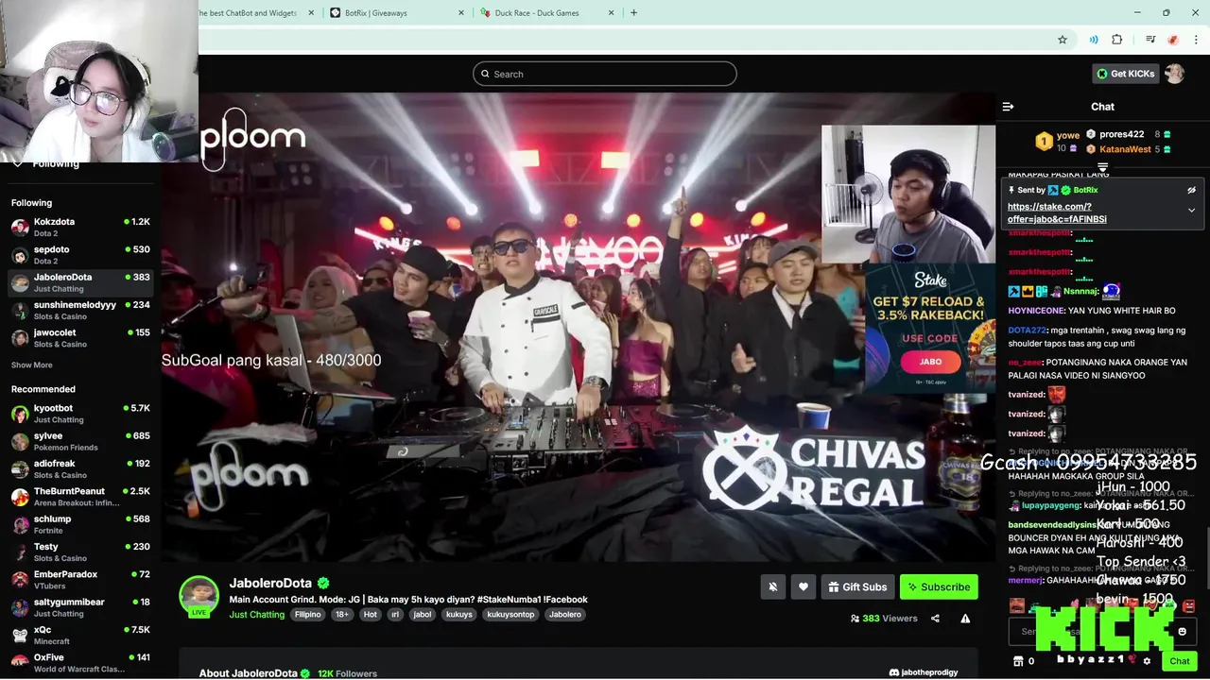Open the Chrome three-dot menu

(1196, 40)
